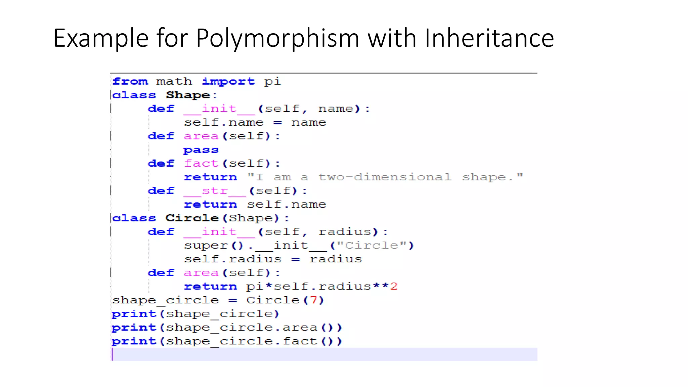The height and width of the screenshot is (387, 688).
Task: Click the '__str__' method name
Action: (215, 191)
